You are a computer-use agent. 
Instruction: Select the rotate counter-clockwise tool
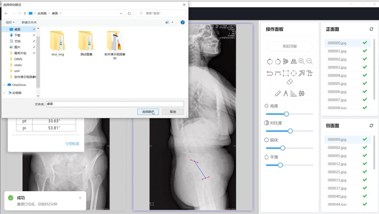[278, 62]
